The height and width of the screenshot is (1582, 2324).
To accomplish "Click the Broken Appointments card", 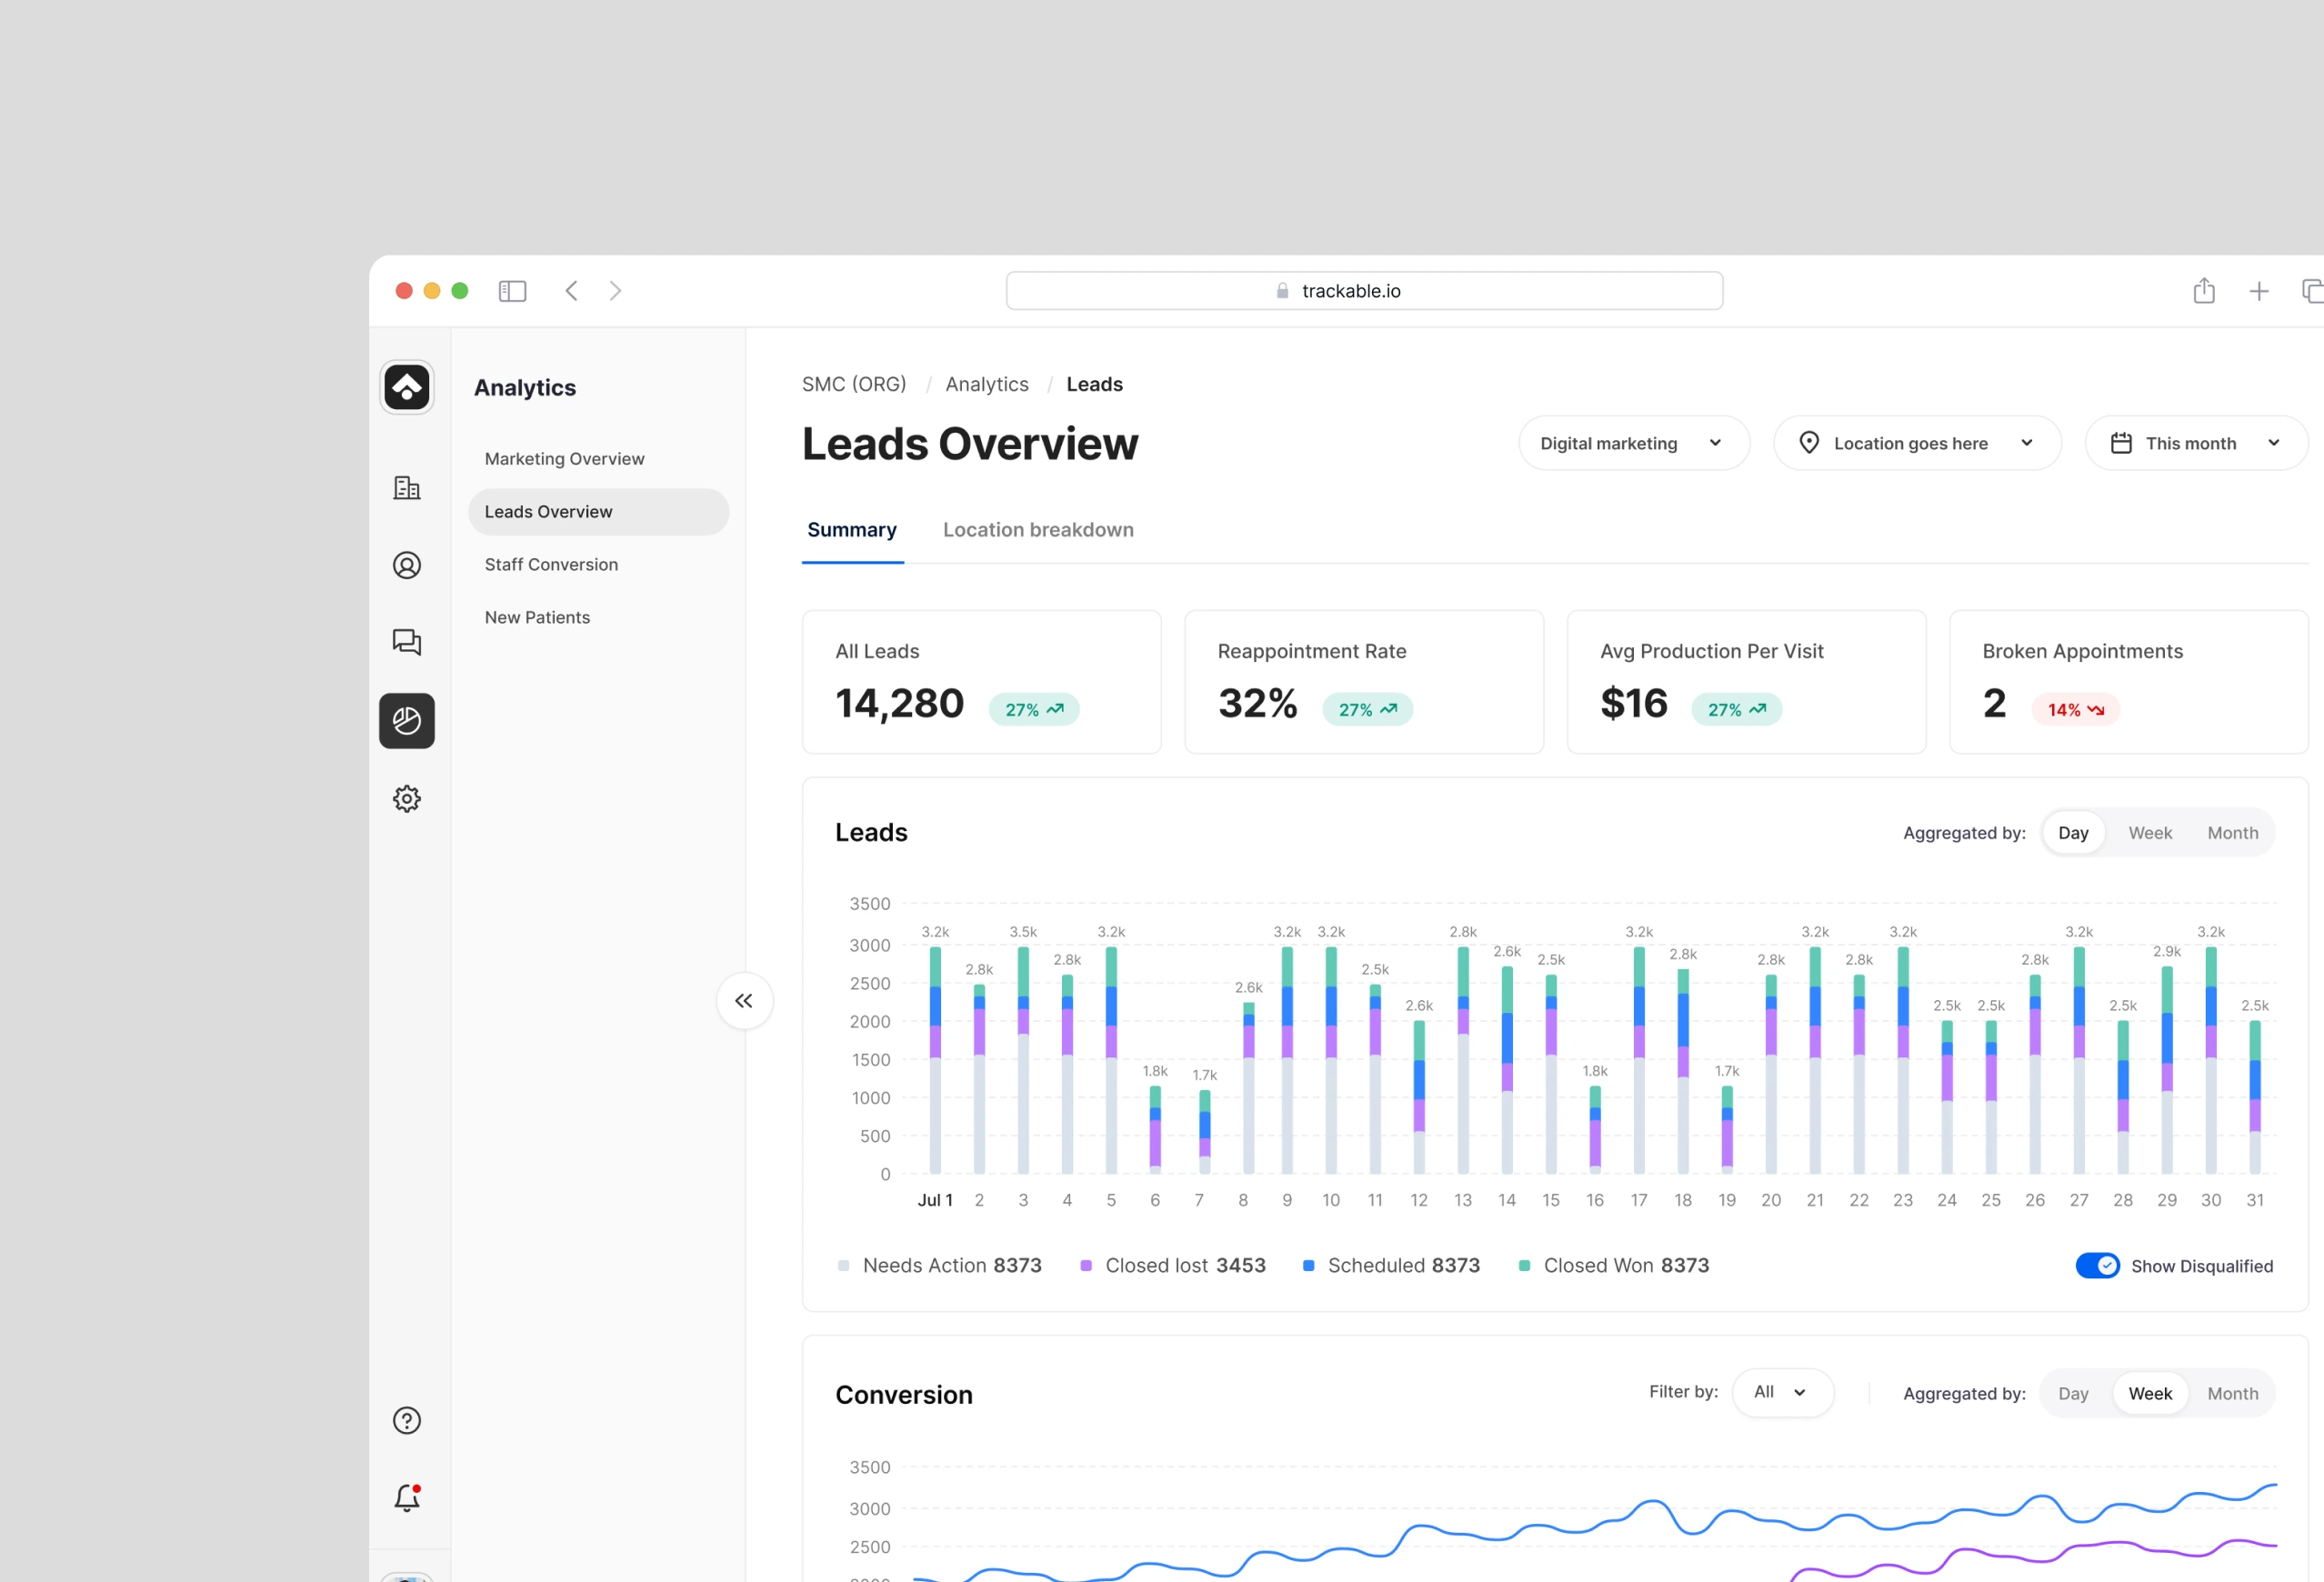I will tap(2129, 682).
